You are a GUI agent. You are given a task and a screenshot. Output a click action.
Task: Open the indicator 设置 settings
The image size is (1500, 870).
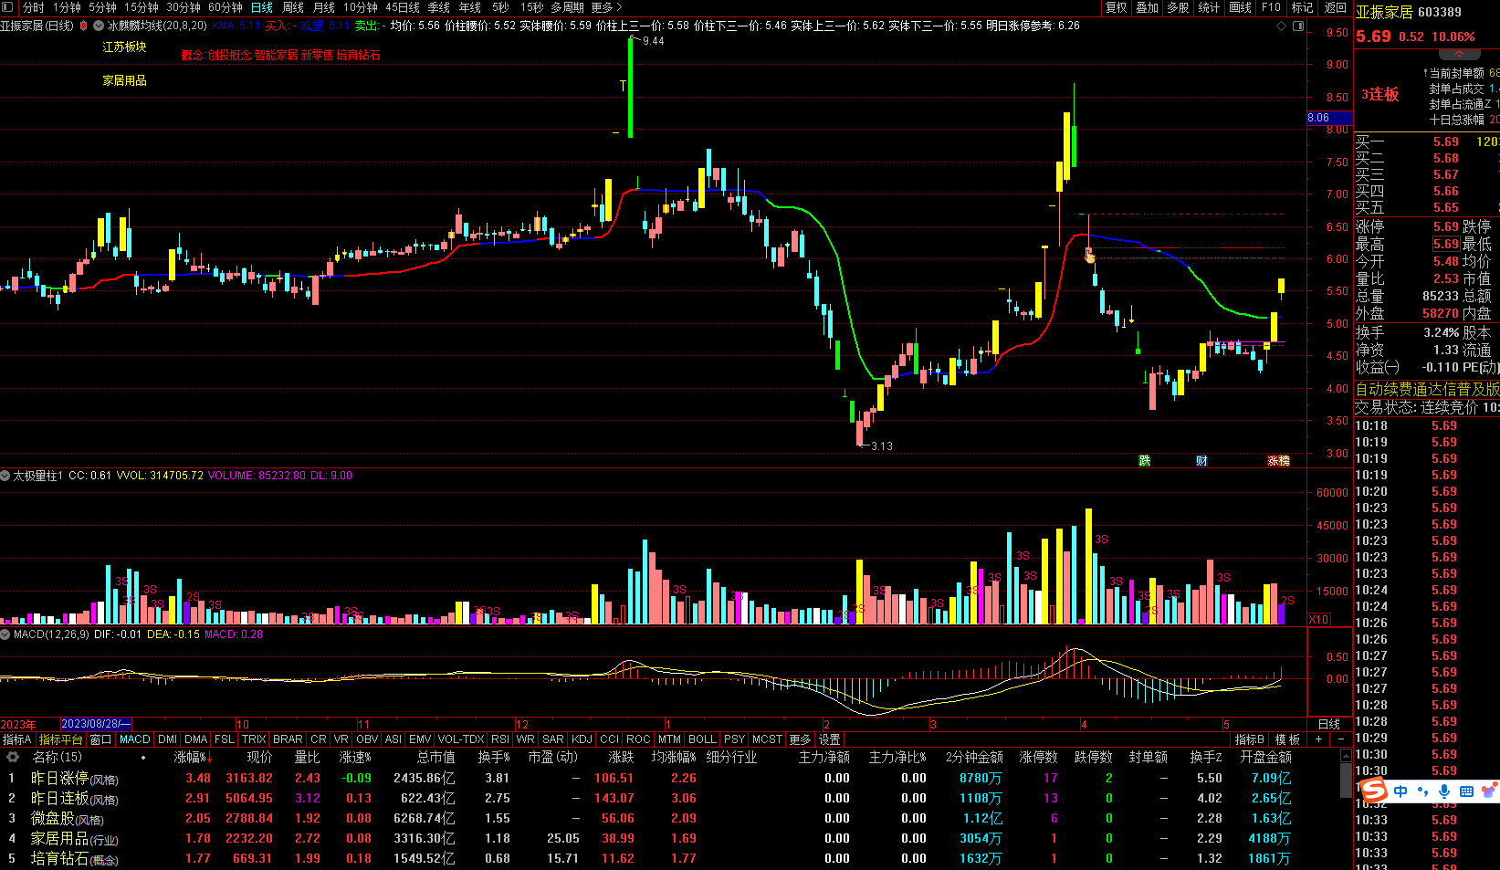click(x=829, y=739)
